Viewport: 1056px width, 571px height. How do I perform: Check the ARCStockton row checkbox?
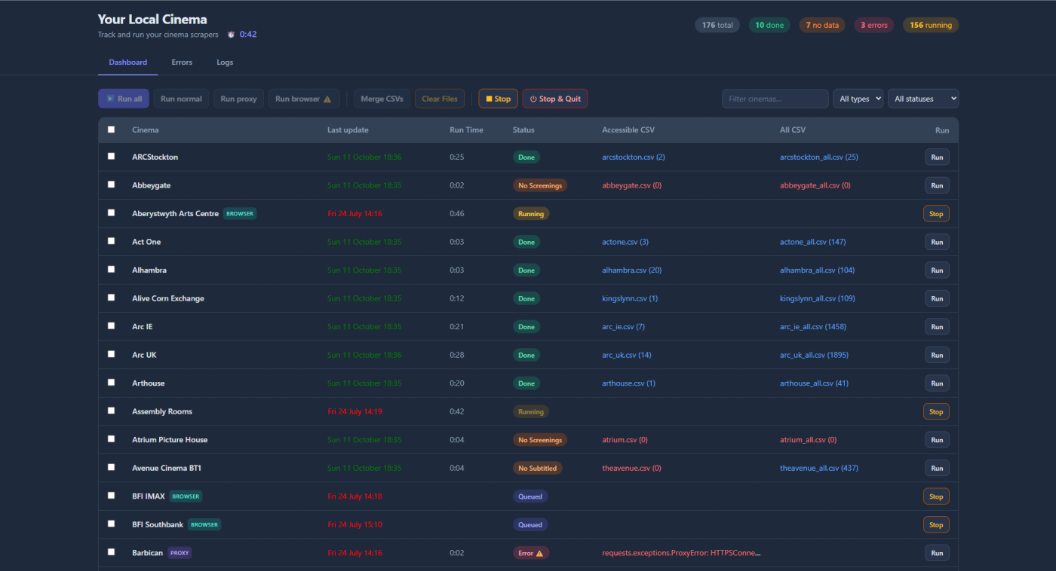pos(112,157)
